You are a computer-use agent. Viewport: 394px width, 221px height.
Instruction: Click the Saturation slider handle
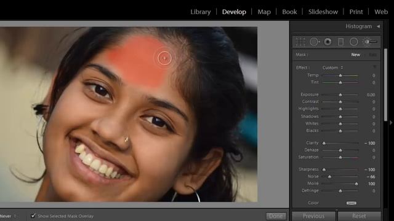click(x=340, y=157)
